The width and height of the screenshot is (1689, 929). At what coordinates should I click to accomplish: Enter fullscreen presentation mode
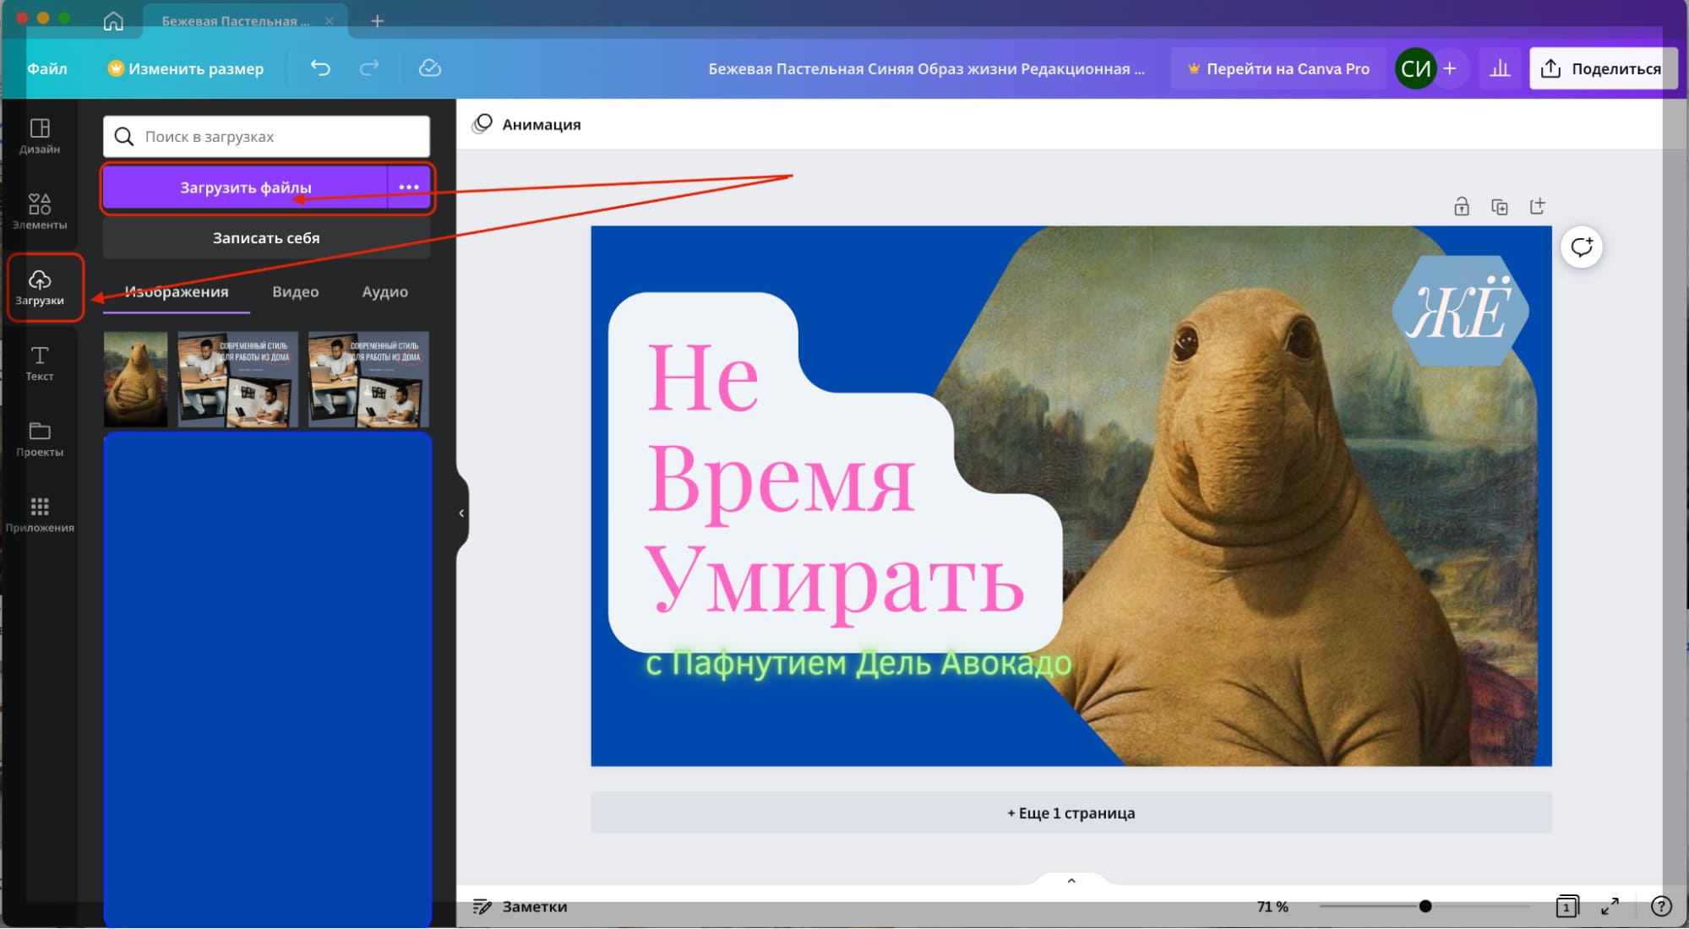[x=1610, y=906]
